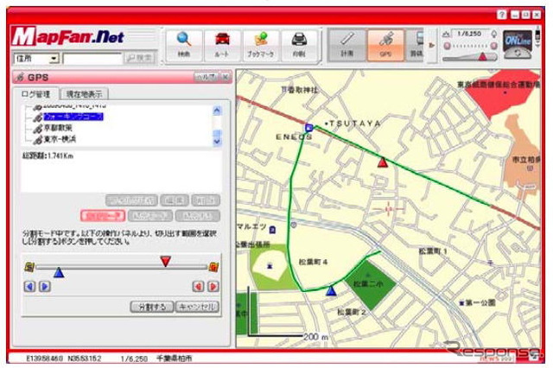Toggle the GPS toolbar button

pos(385,42)
